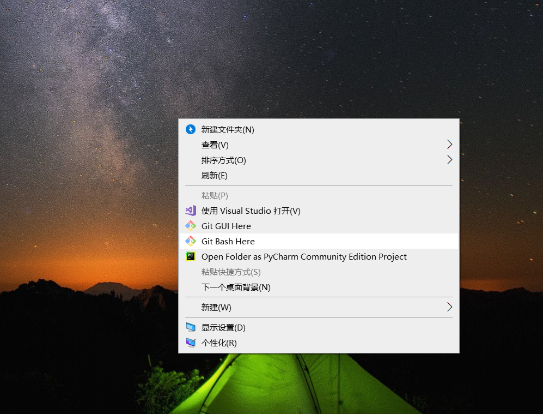Open the 排序方式(O) menu entry

click(319, 160)
